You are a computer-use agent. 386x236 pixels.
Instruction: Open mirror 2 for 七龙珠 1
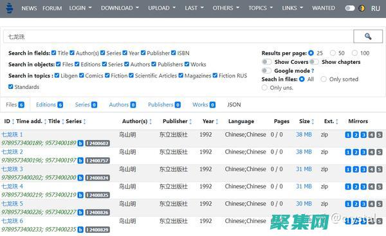pos(356,135)
